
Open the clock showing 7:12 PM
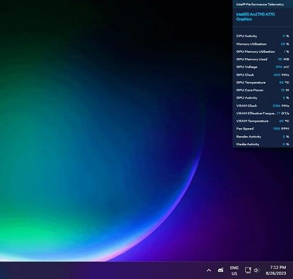coord(276,271)
